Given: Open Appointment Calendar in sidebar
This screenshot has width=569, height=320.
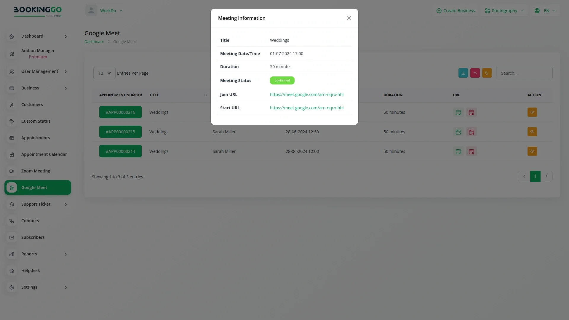Looking at the screenshot, I should pos(44,154).
